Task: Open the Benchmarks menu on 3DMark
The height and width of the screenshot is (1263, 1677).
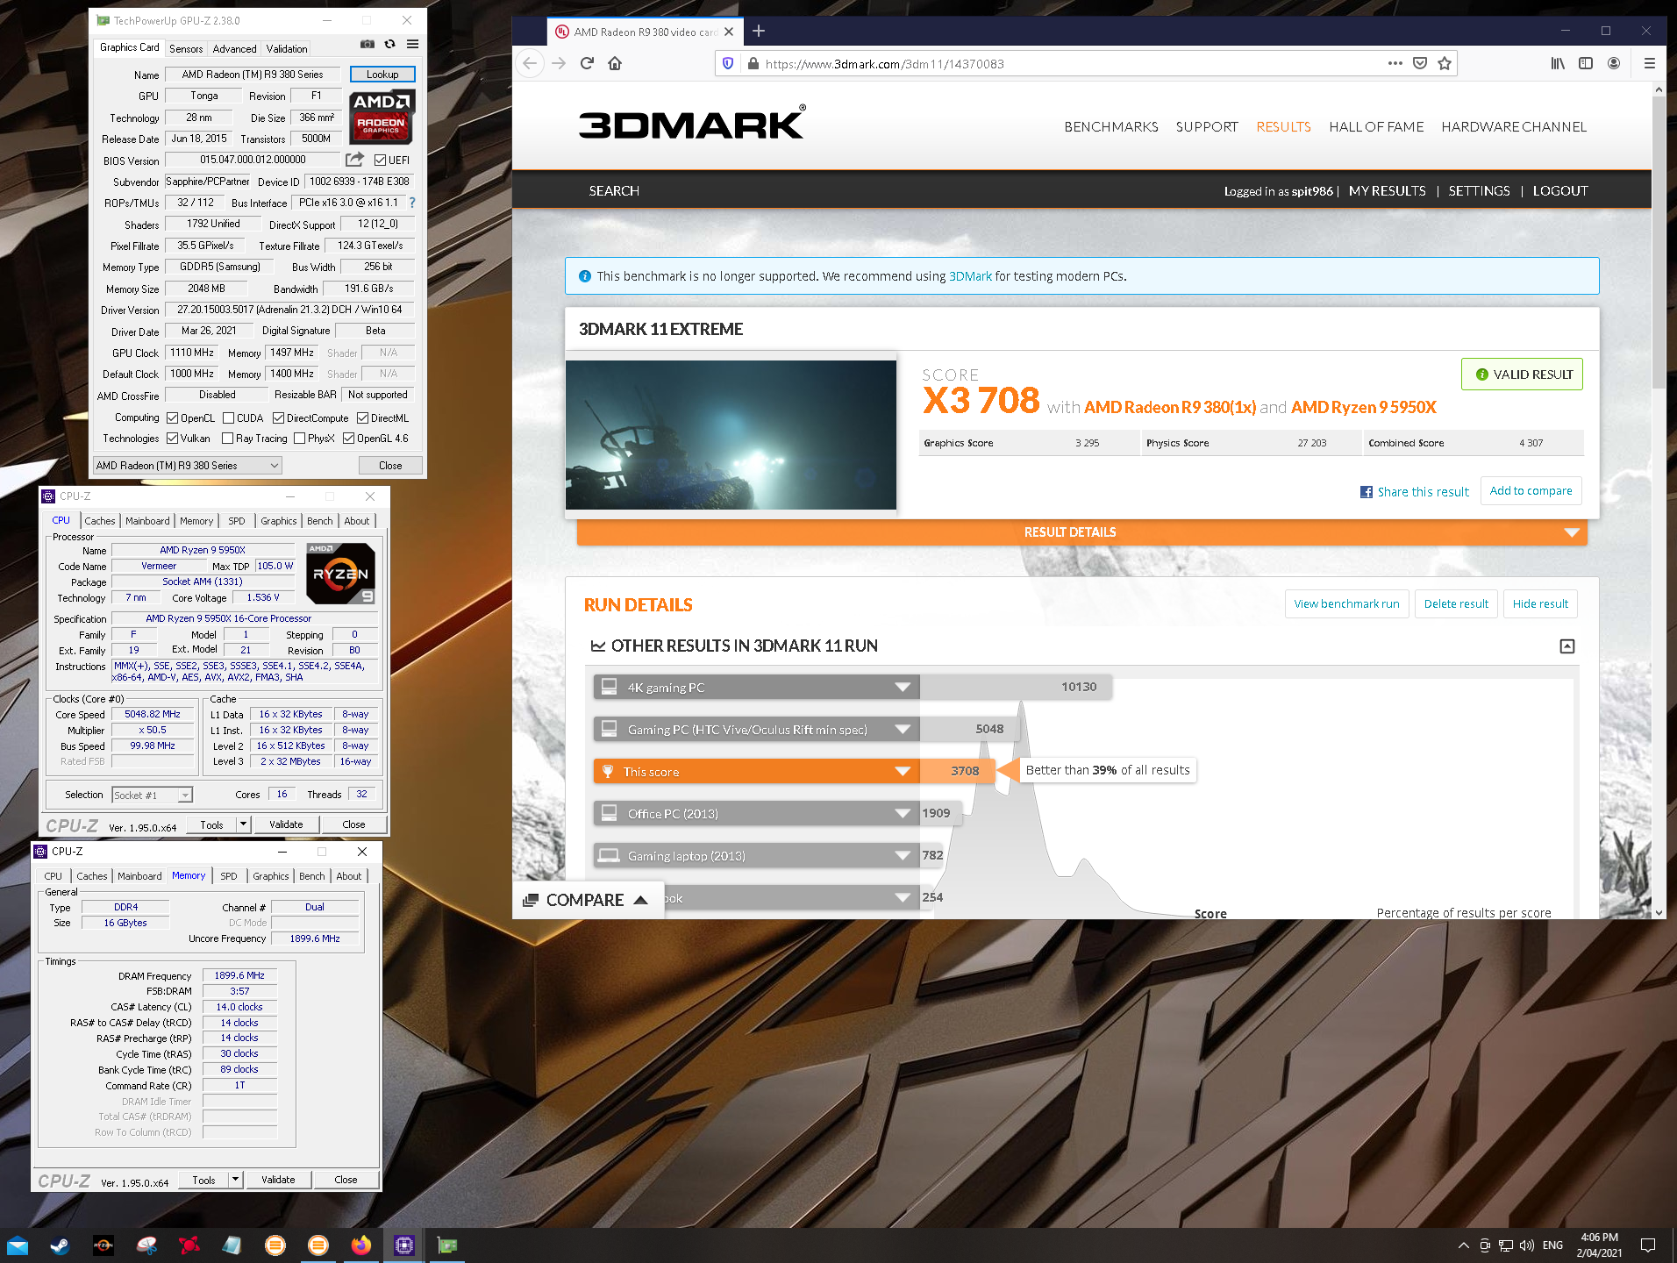Action: point(1111,126)
